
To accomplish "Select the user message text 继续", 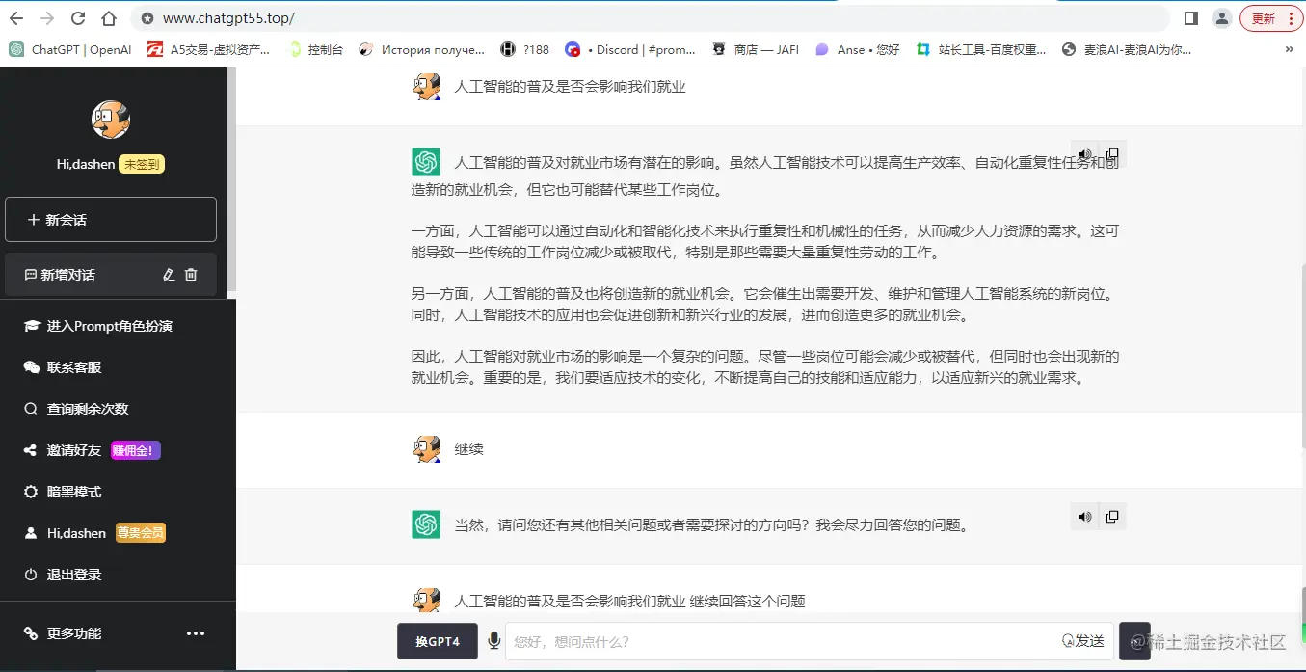I will pos(469,449).
